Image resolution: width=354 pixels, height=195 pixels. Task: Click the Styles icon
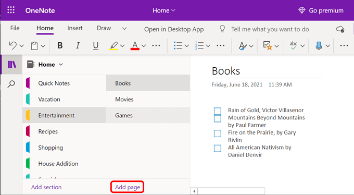tap(243, 46)
